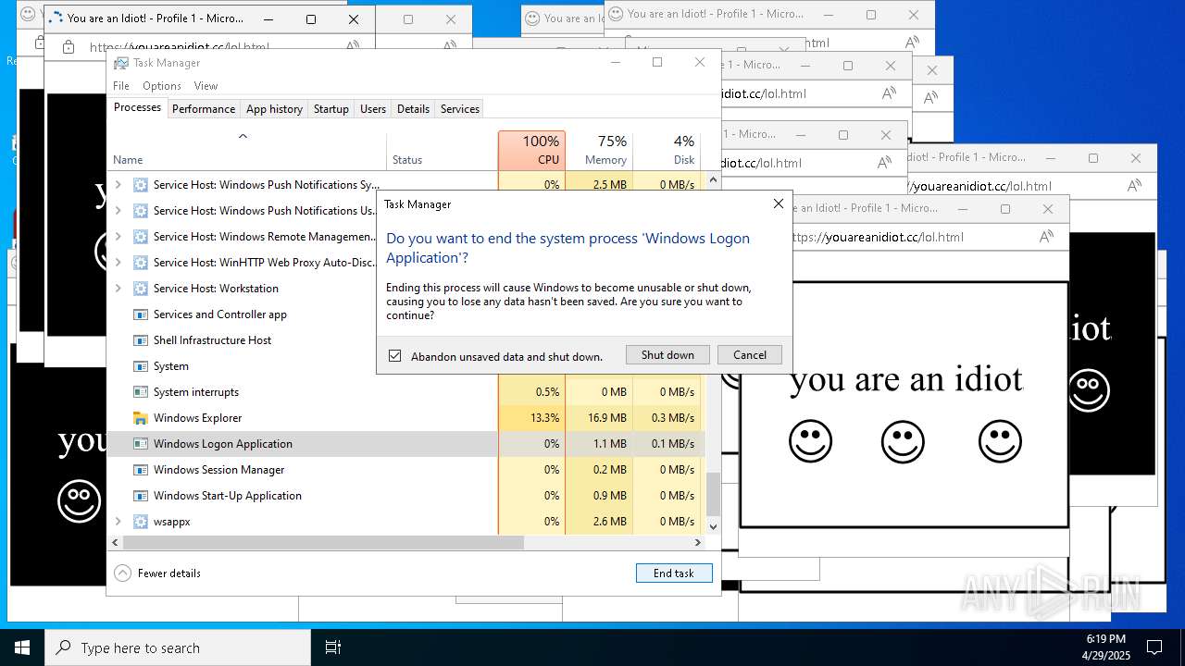Click Services and Controller app icon
1185x666 pixels.
point(141,314)
